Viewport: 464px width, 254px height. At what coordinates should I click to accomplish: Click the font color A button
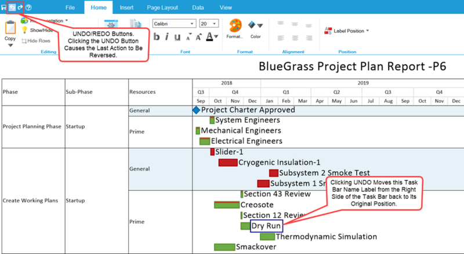[212, 37]
